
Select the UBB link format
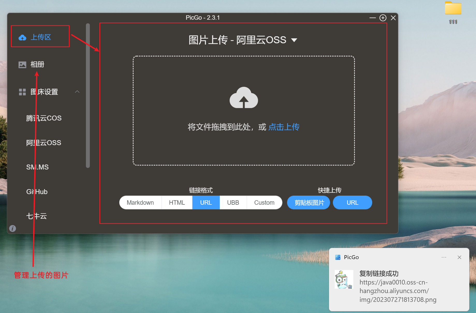(233, 203)
